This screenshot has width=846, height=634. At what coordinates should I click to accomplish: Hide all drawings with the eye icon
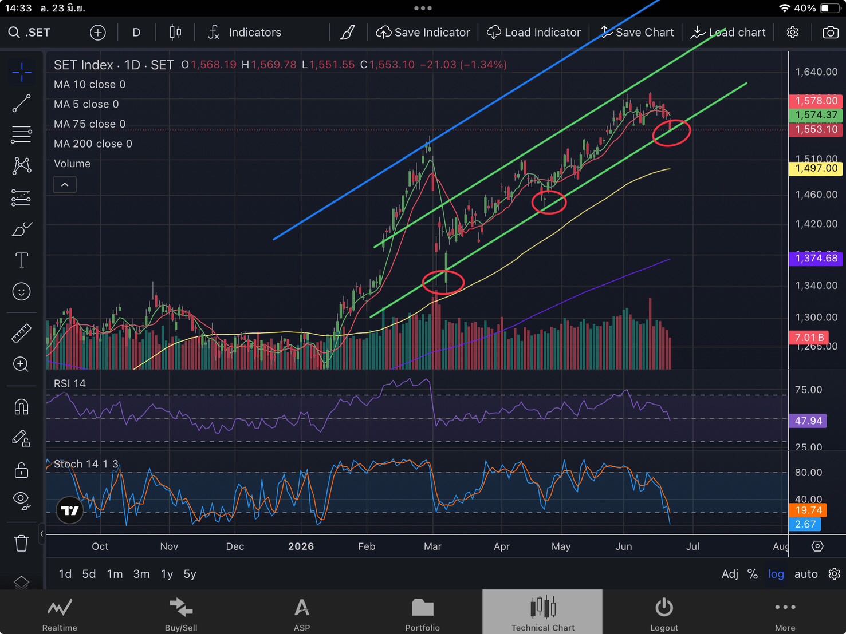[21, 500]
